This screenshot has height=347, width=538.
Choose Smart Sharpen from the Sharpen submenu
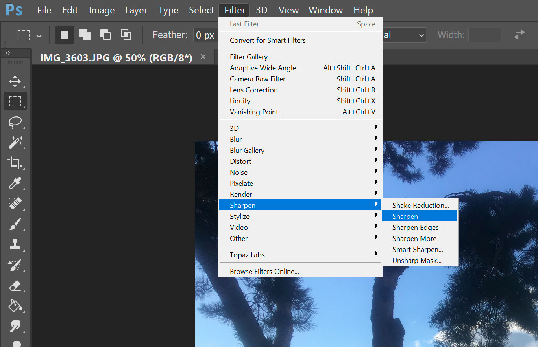coord(418,249)
